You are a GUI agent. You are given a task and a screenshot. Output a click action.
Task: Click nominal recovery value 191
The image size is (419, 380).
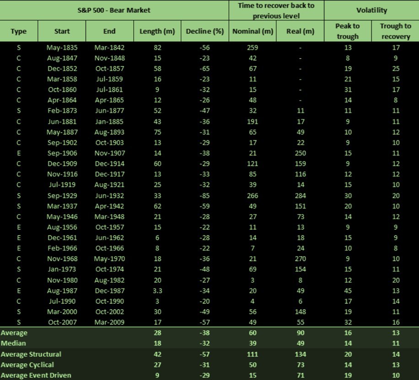tap(252, 122)
